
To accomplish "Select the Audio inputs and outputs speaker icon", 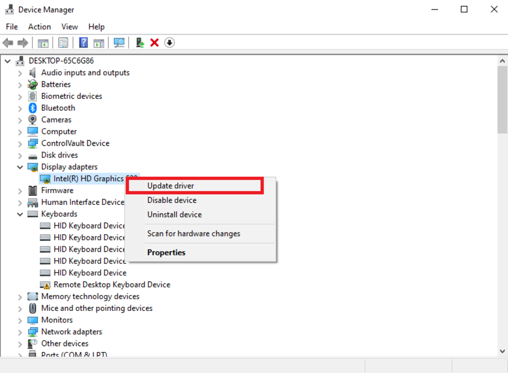I will coord(32,73).
